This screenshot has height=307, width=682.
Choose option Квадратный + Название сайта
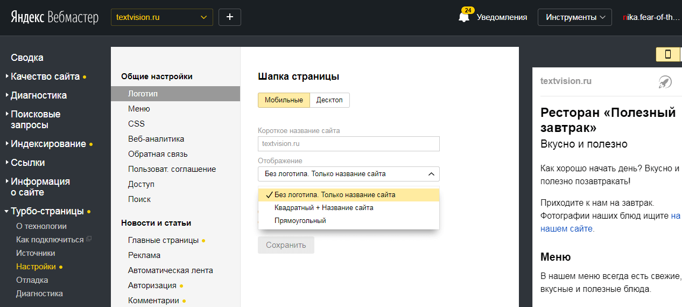click(324, 208)
